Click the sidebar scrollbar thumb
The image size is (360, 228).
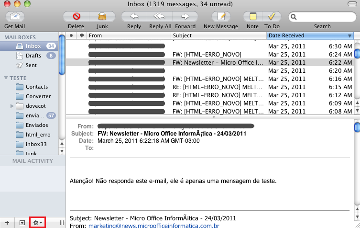(62, 55)
